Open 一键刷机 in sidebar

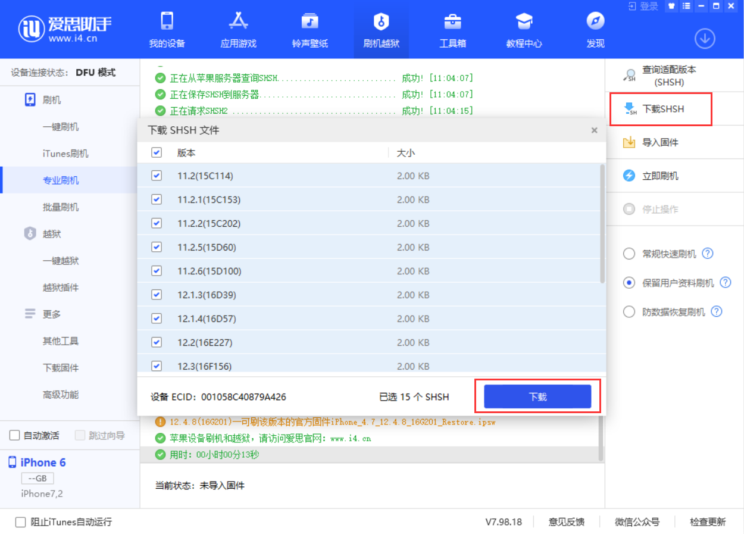point(61,127)
